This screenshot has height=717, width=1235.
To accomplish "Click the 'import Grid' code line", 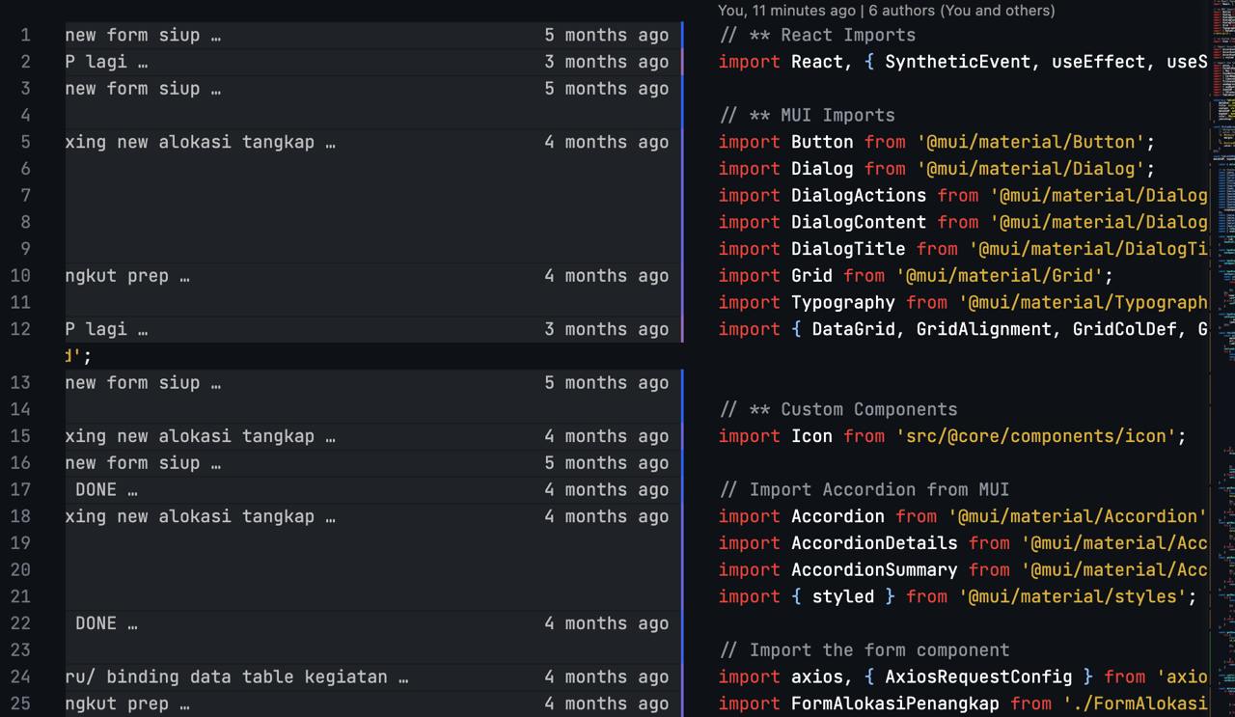I will point(916,276).
